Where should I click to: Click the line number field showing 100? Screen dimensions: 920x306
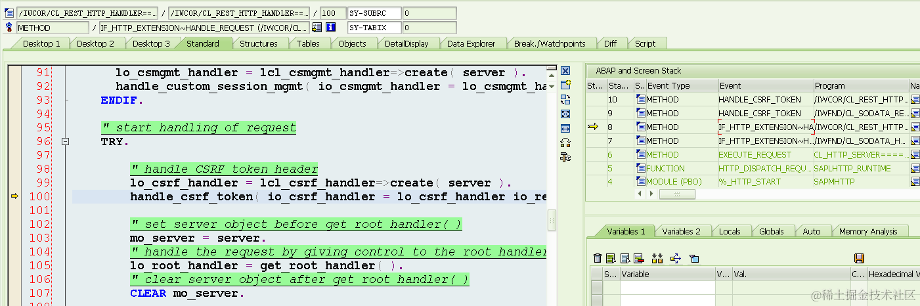pos(333,13)
